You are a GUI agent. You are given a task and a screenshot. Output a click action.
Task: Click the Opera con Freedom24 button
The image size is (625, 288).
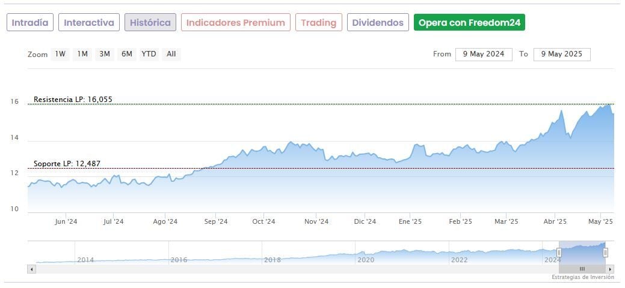[469, 23]
